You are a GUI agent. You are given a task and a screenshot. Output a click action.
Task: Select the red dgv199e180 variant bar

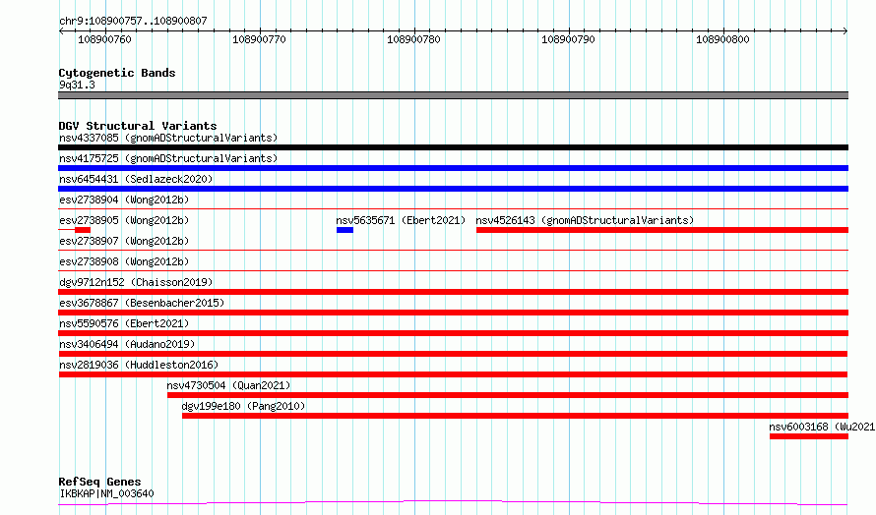coord(515,417)
